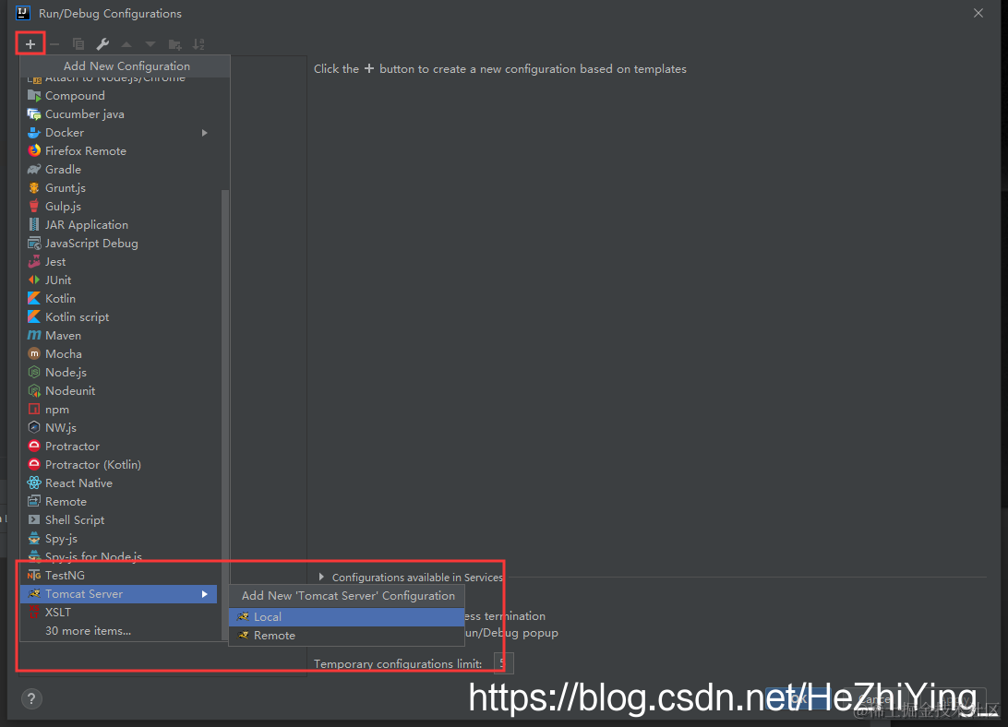Viewport: 1008px width, 727px height.
Task: Click the Node.js icon
Action: (x=34, y=373)
